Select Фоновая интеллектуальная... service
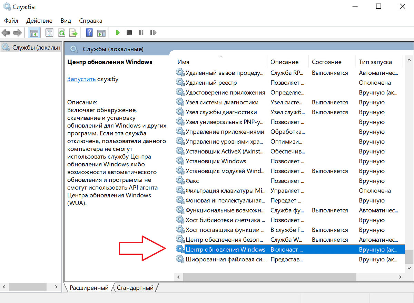 (225, 200)
